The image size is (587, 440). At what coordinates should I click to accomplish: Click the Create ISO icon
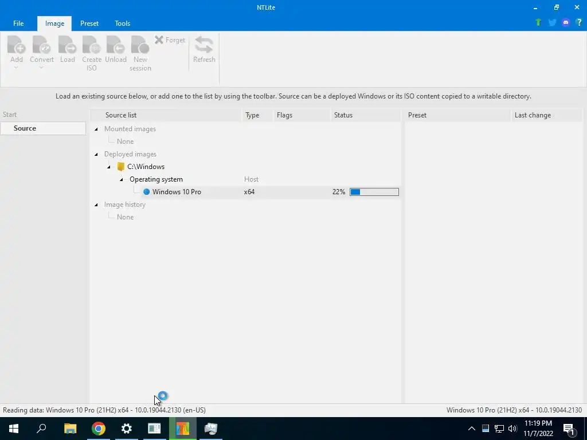(x=92, y=45)
